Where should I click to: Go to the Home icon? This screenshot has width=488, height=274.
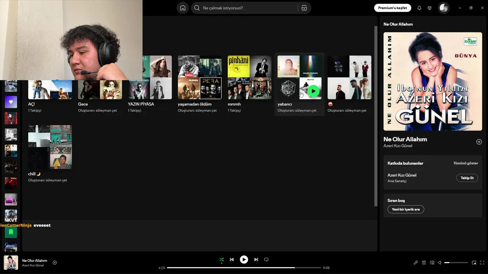[x=183, y=8]
